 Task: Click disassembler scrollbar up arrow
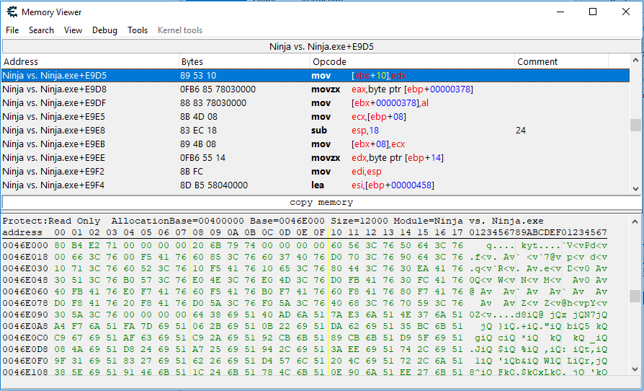(635, 61)
